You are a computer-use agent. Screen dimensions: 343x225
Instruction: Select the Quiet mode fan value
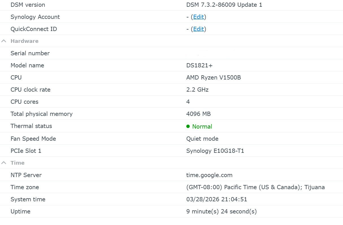pyautogui.click(x=202, y=139)
